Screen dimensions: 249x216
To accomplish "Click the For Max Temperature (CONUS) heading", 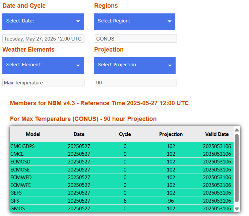I will [x=83, y=119].
